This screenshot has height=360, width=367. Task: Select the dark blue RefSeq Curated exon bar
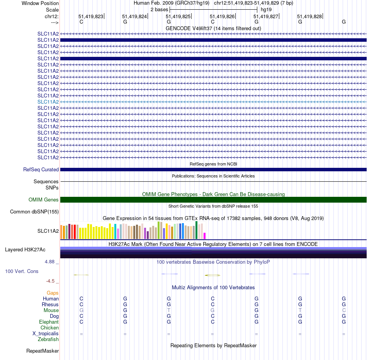[213, 170]
